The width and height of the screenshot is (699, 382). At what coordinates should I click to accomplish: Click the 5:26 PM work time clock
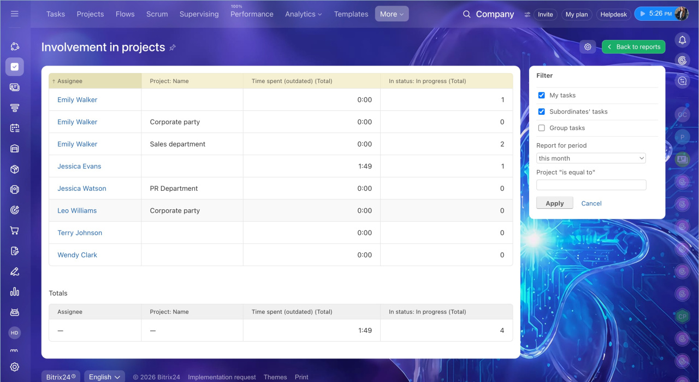coord(655,14)
